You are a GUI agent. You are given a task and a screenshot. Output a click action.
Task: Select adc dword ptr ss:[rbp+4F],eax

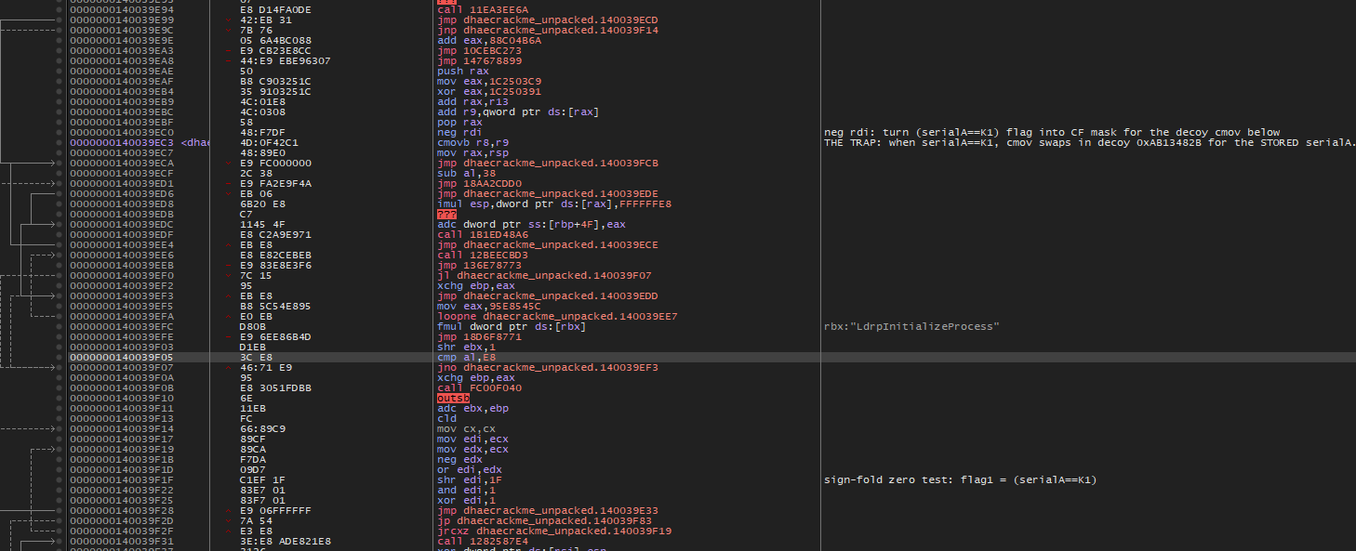point(531,224)
